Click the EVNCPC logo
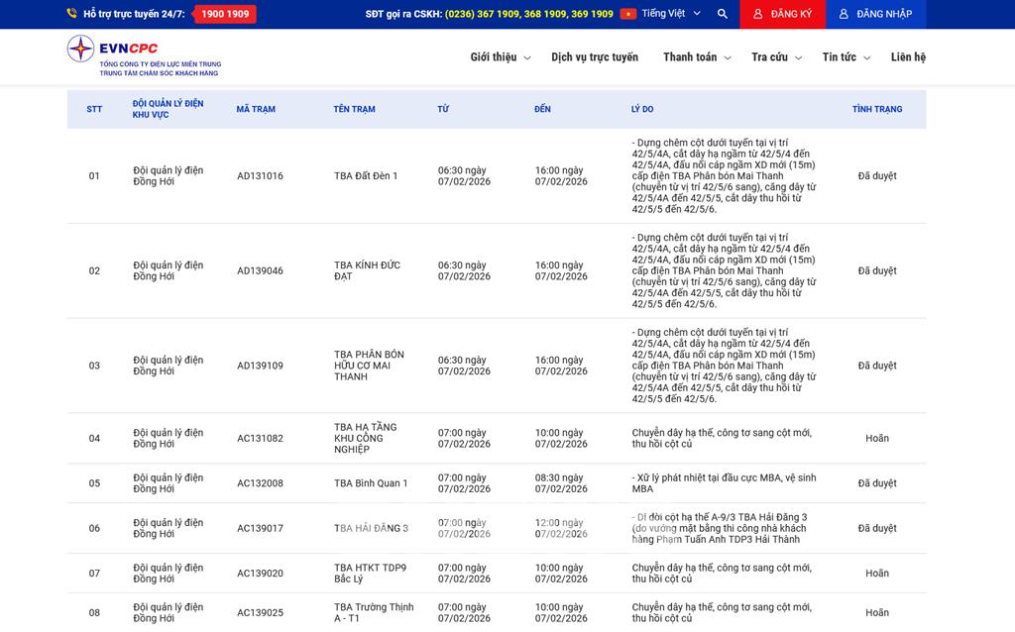 (144, 56)
